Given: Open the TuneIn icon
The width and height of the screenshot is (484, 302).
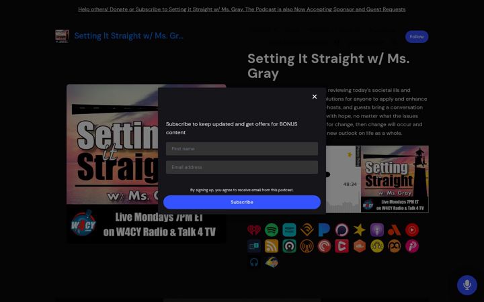Looking at the screenshot, I should [x=254, y=246].
